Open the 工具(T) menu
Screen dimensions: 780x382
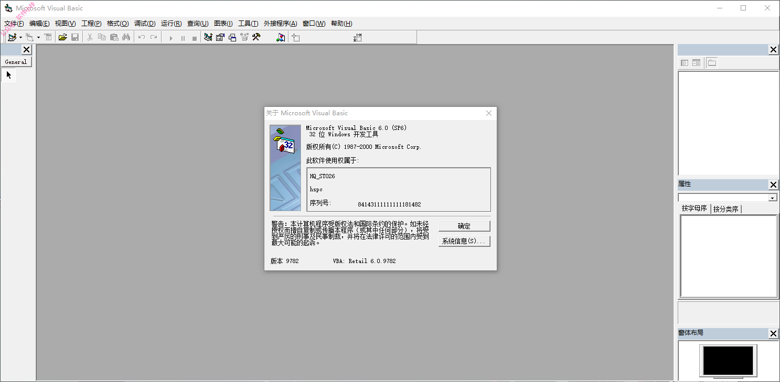tap(248, 24)
